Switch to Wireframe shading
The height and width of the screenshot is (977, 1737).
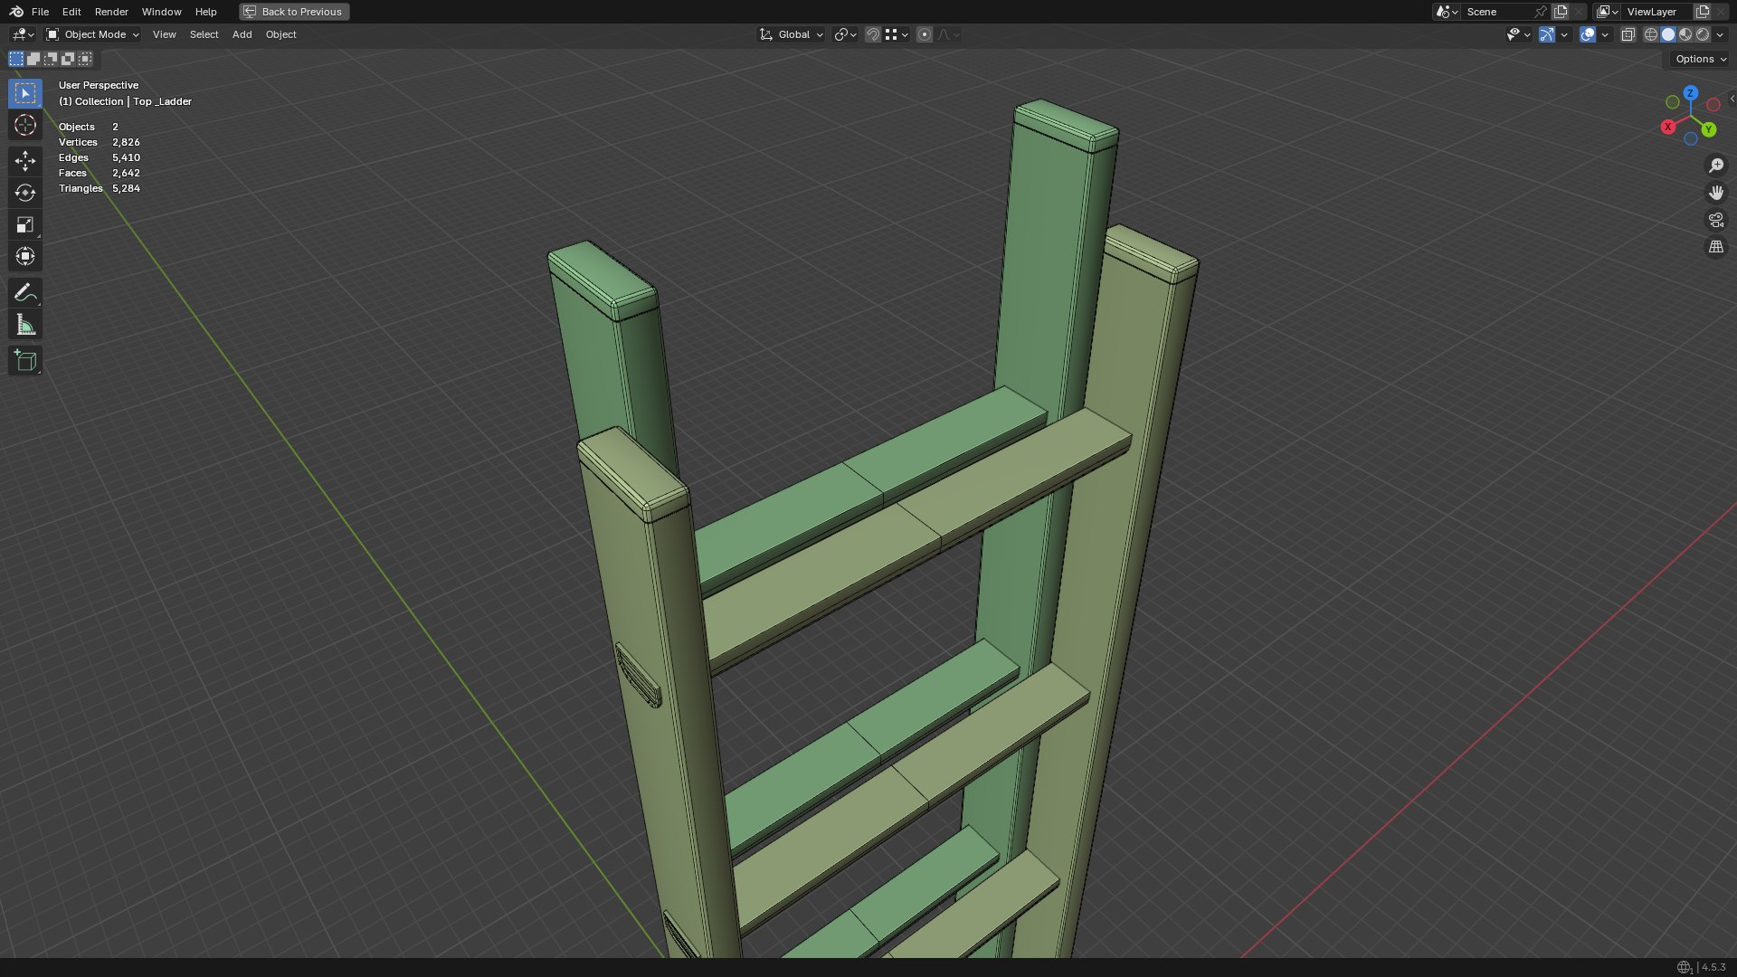click(x=1651, y=34)
